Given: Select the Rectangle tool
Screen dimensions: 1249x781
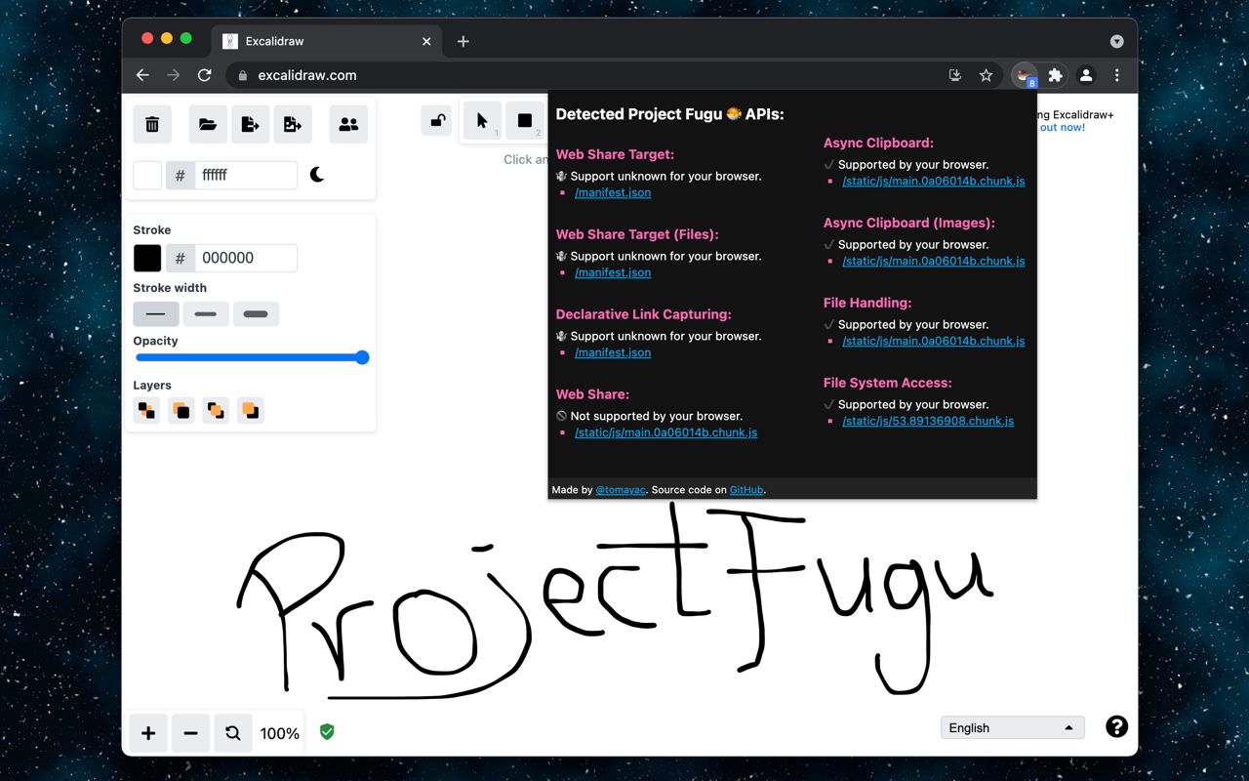Looking at the screenshot, I should [525, 120].
